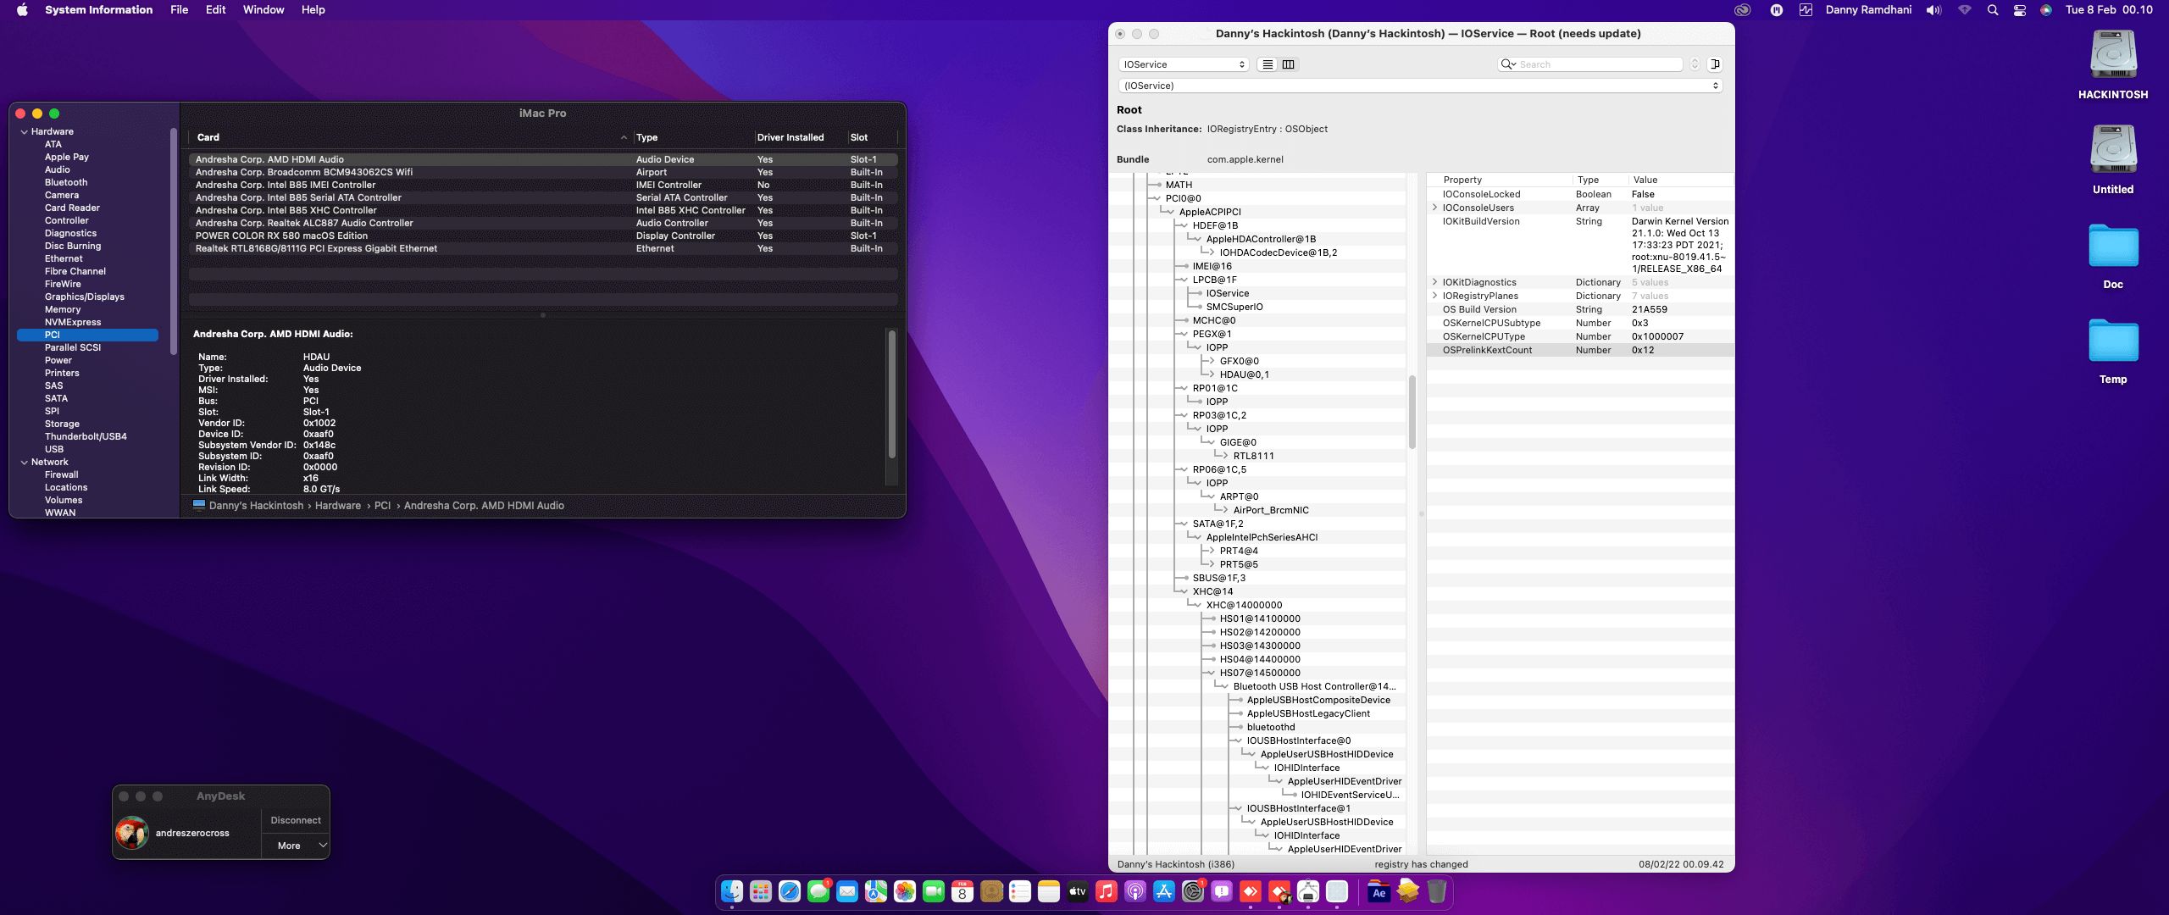
Task: Open the (IOService) path dropdown
Action: click(x=1421, y=86)
